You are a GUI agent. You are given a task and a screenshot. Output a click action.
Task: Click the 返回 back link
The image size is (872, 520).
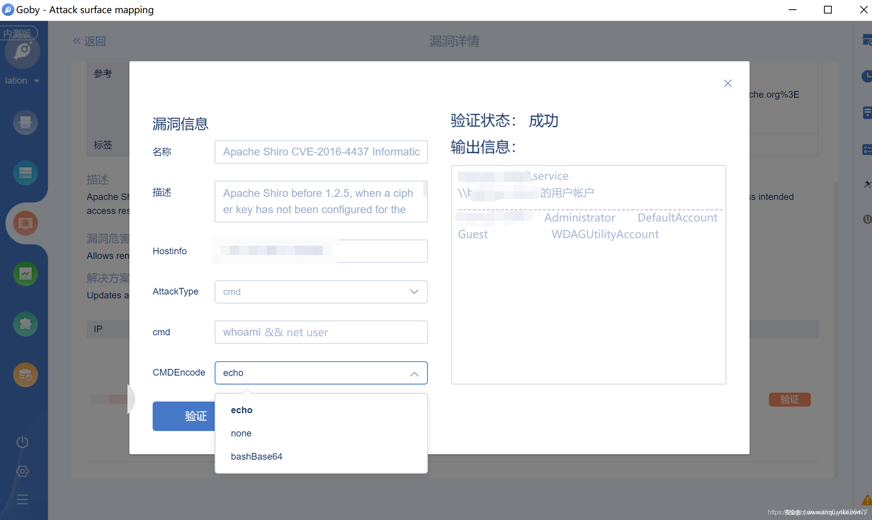(90, 41)
